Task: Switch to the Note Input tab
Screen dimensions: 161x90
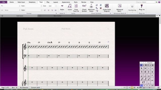Action: 21,2
